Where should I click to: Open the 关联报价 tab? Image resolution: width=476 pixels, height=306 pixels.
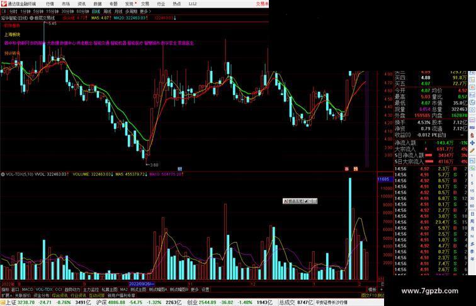click(23, 295)
